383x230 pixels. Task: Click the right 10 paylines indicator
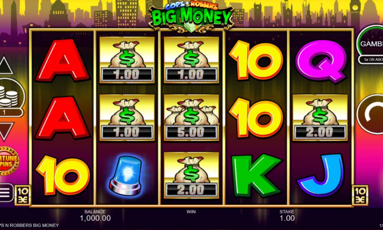(x=360, y=195)
